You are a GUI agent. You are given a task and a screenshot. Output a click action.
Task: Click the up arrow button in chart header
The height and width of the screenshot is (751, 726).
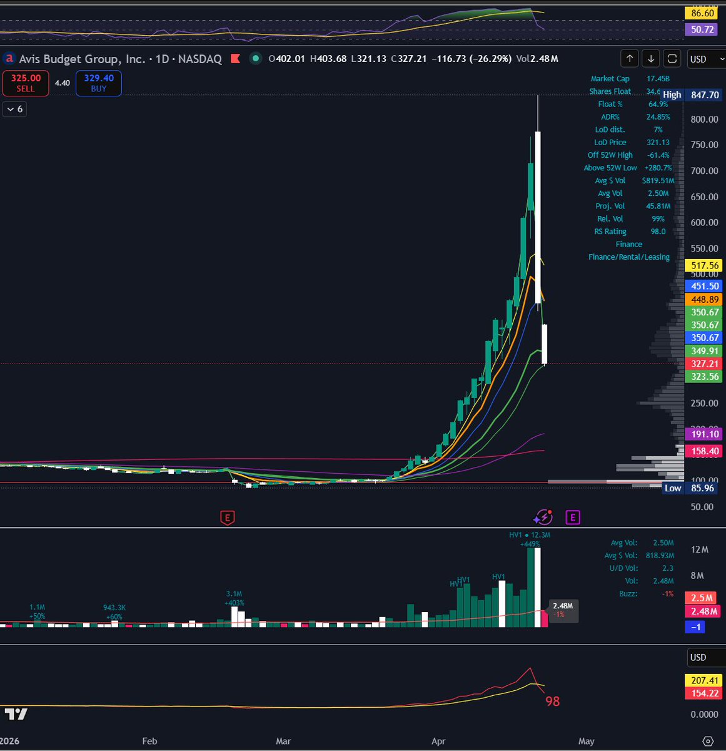pos(630,59)
